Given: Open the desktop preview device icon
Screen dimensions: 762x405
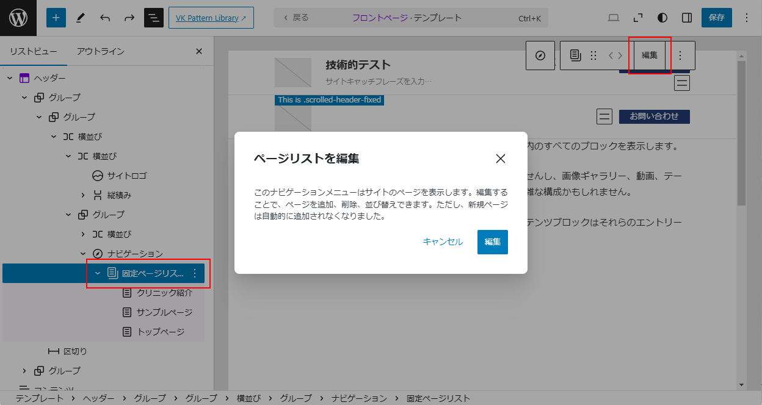Looking at the screenshot, I should [x=614, y=18].
